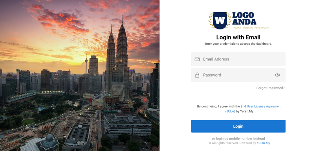Open the Forgot Password? link
This screenshot has height=151, width=319.
pyautogui.click(x=270, y=88)
